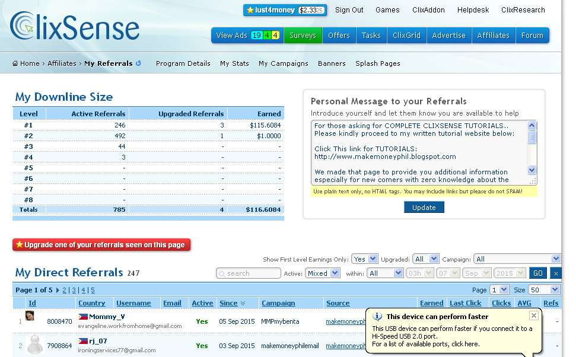Viewport: 576px width, 357px height.
Task: Click the refresh icon beside My Referrals
Action: (x=138, y=63)
